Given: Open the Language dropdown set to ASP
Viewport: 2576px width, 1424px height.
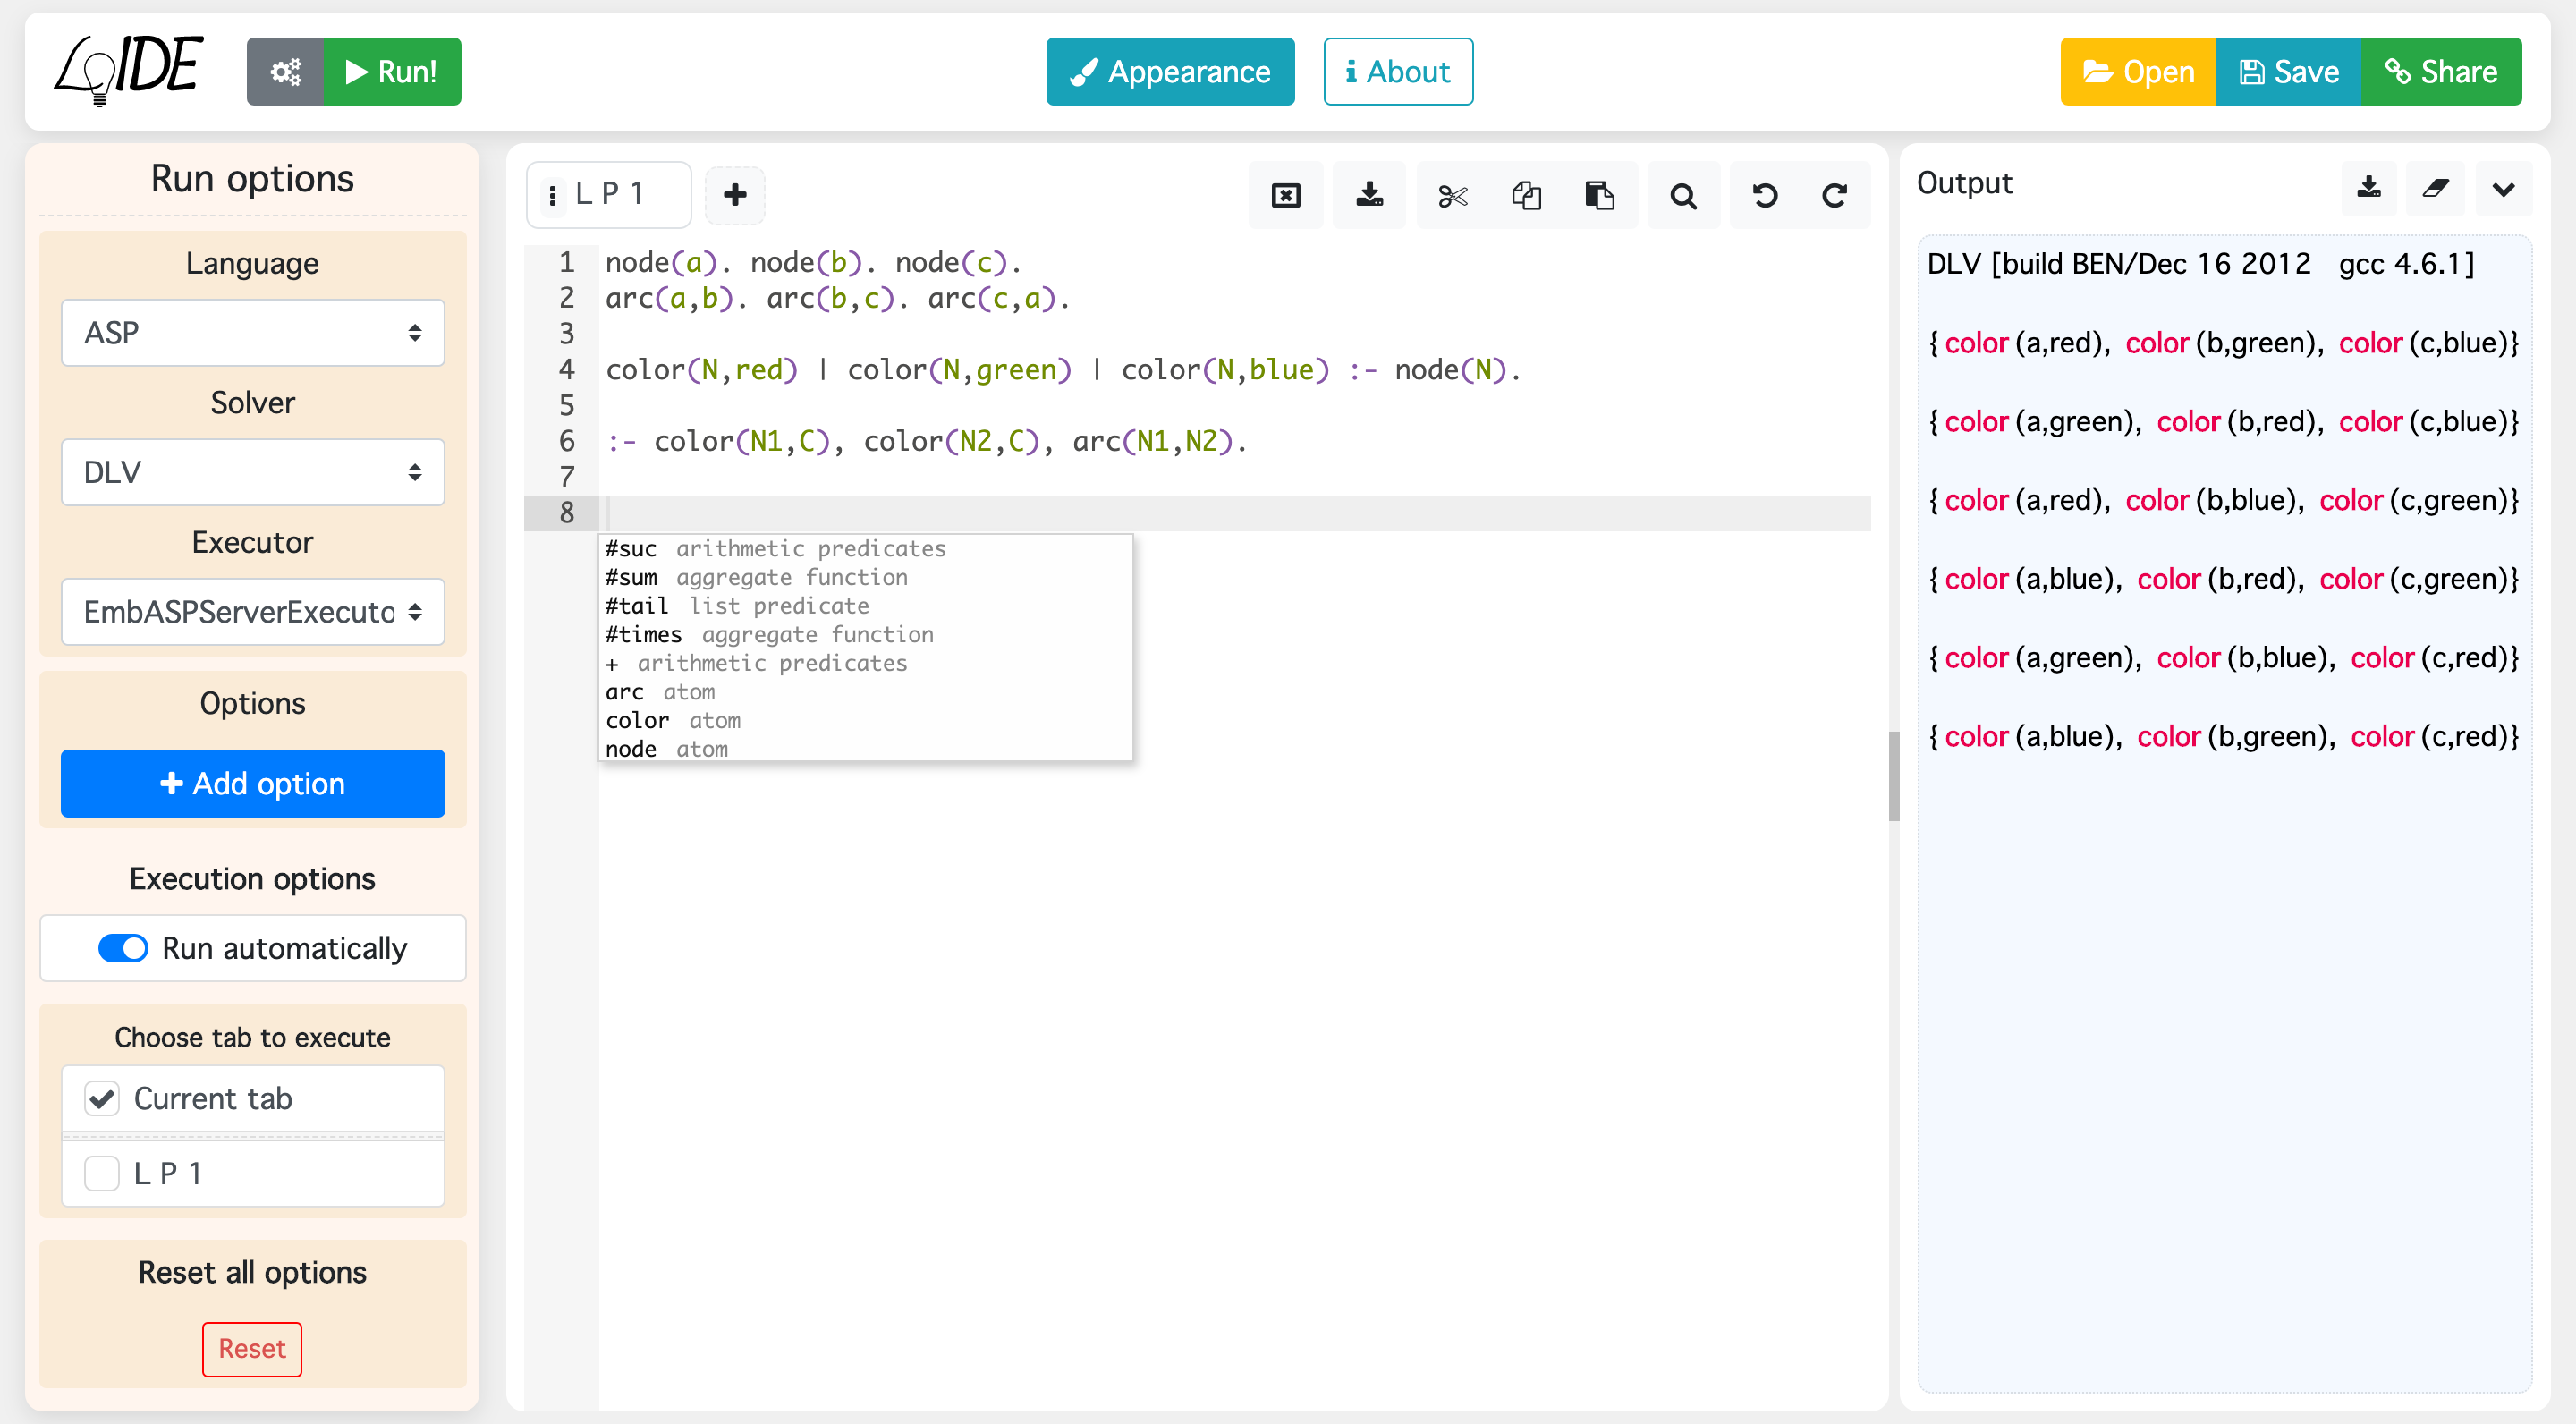Looking at the screenshot, I should click(252, 332).
